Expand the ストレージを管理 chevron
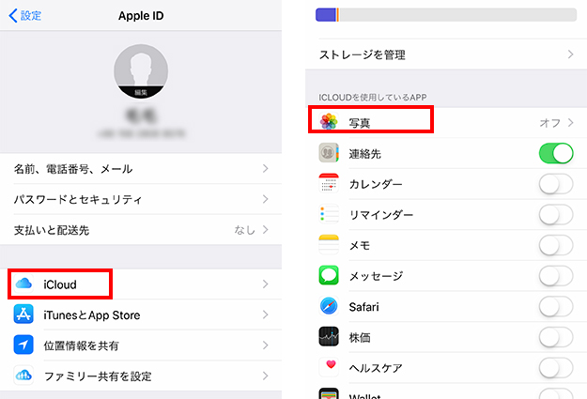Viewport: 587px width, 399px height. (x=570, y=54)
